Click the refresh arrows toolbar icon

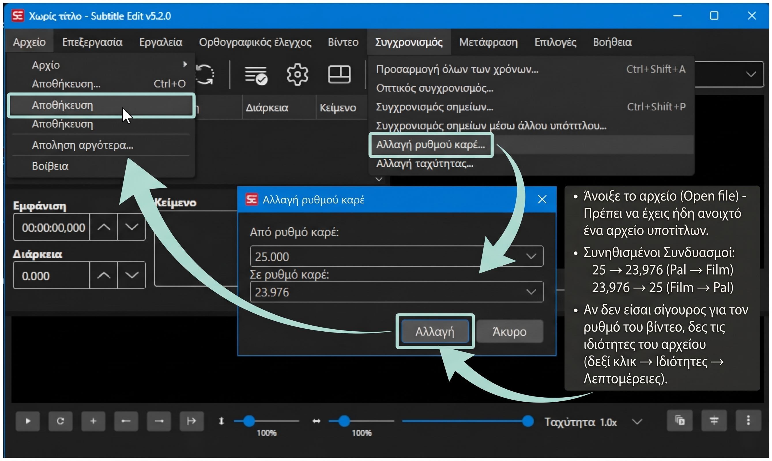click(x=205, y=74)
